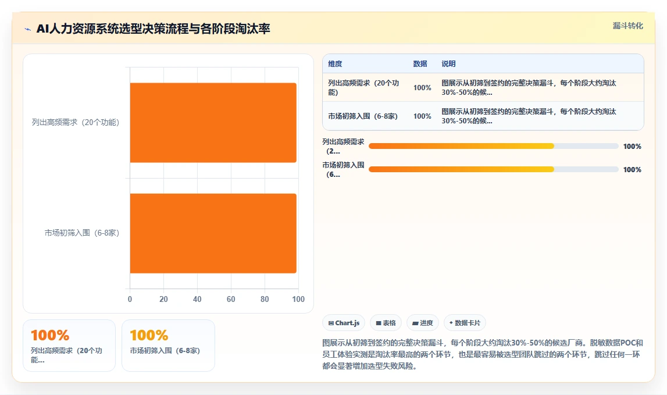
Task: Click x-axis tick label 0
Action: click(x=130, y=299)
